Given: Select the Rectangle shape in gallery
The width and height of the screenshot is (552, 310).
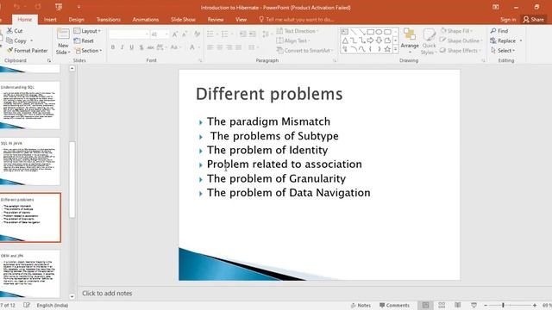Looking at the screenshot, I should (x=370, y=32).
